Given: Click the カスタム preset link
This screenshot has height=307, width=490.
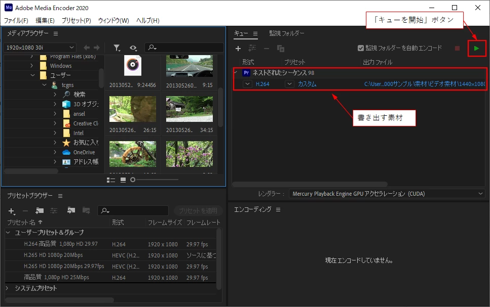Looking at the screenshot, I should click(x=307, y=84).
